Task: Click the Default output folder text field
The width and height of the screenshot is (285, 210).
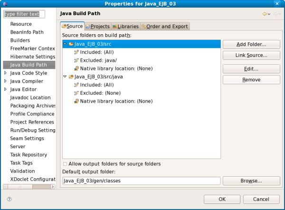Action: point(141,181)
